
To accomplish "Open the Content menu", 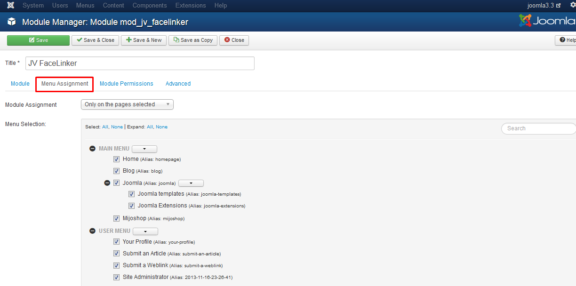I will (113, 6).
